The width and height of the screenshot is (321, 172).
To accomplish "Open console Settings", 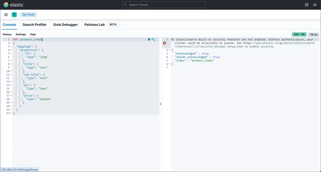I will click(21, 34).
